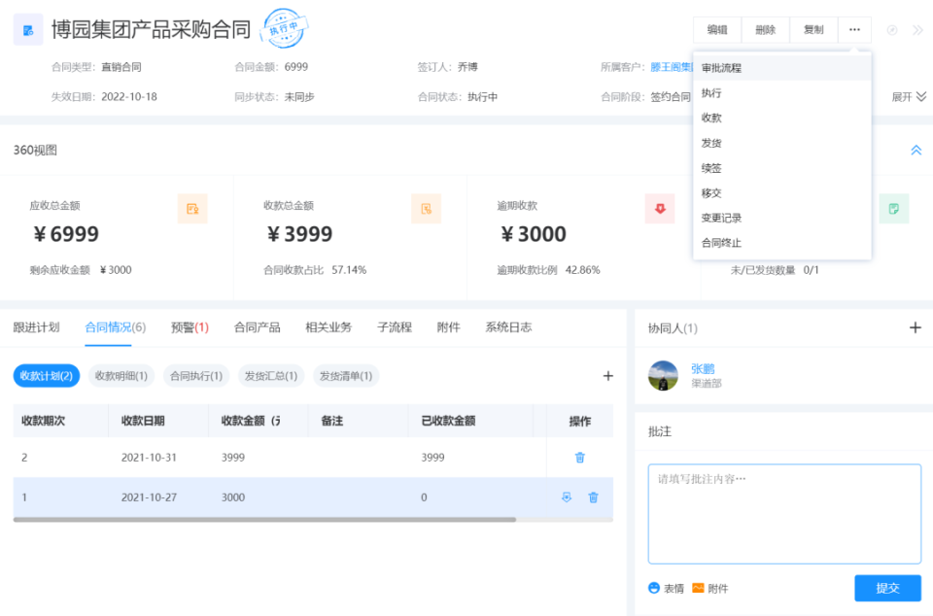Switch to the 发货汇总(1) filter pill

click(x=270, y=376)
